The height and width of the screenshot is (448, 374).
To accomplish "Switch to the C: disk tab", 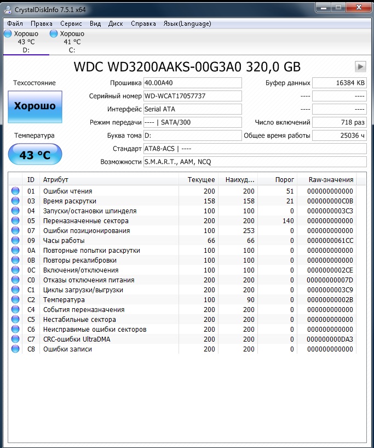I will coord(72,42).
